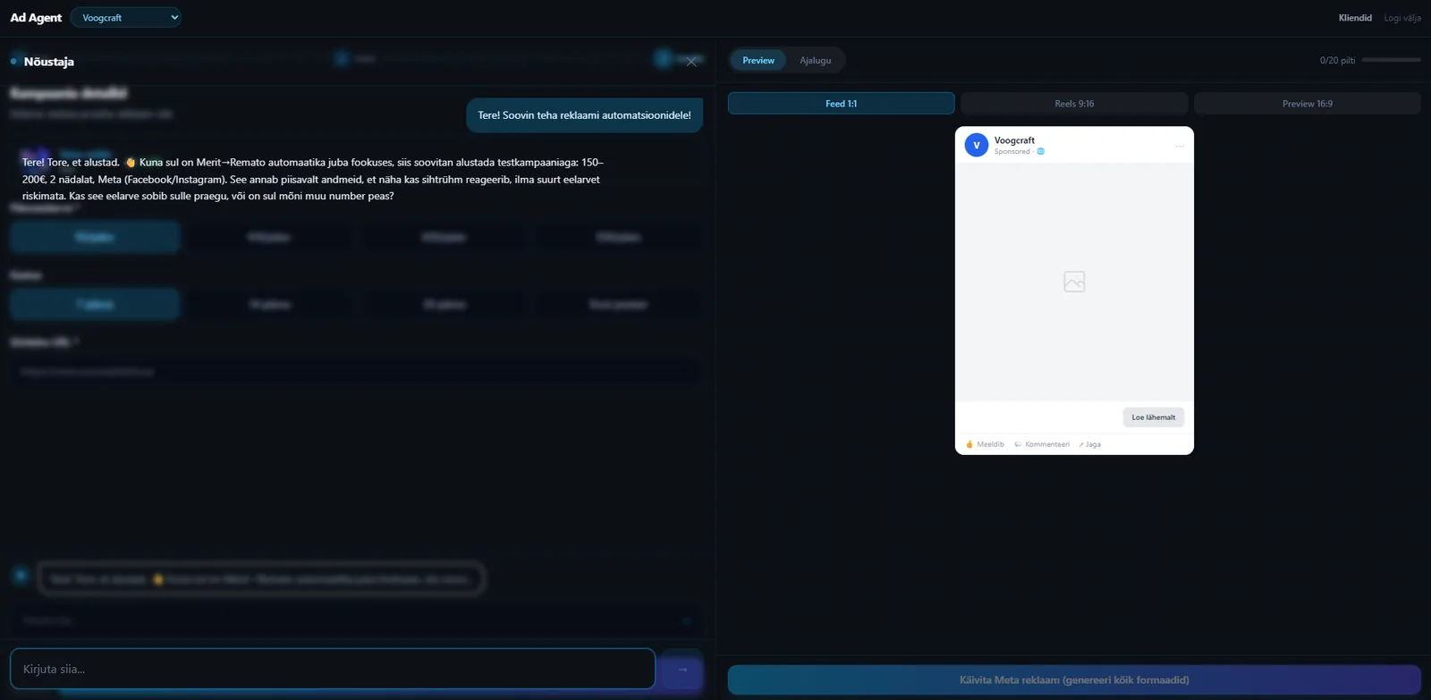This screenshot has width=1431, height=700.
Task: Close the Nõustaja chat panel
Action: (690, 62)
